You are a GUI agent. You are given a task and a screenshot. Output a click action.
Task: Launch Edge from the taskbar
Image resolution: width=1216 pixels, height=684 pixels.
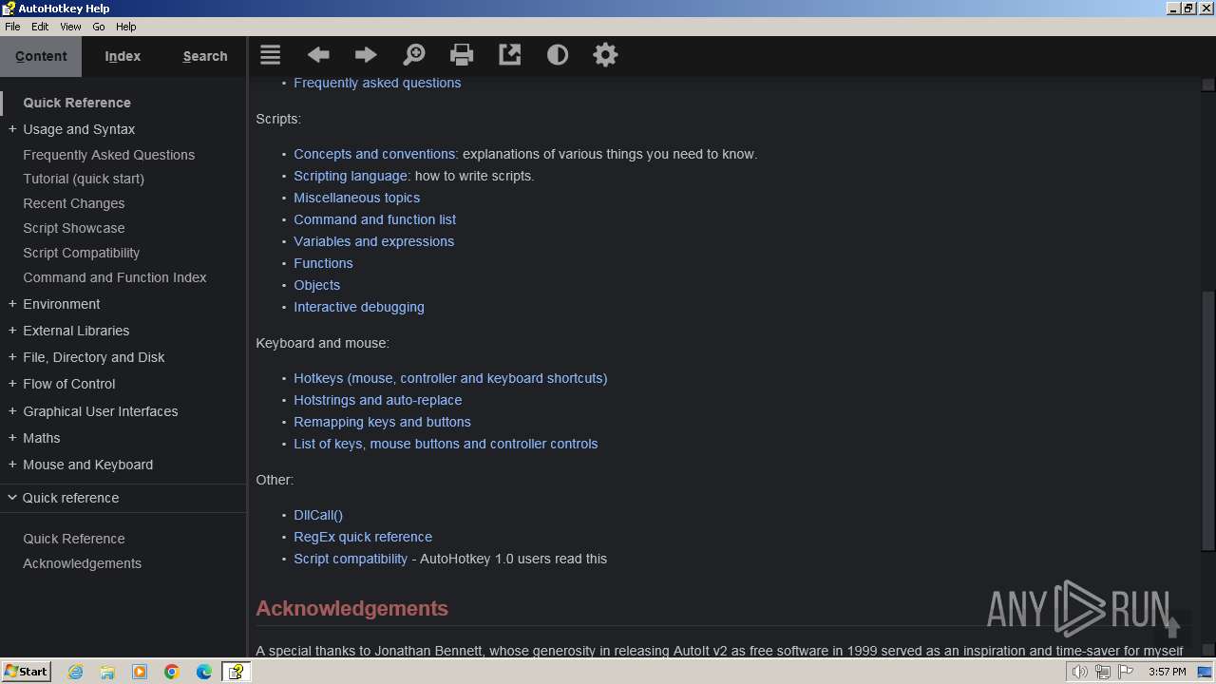point(204,672)
